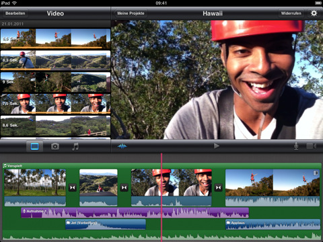Screen dimensions: 323x242
Task: Switch media browser to audio music note
Action: pyautogui.click(x=75, y=147)
